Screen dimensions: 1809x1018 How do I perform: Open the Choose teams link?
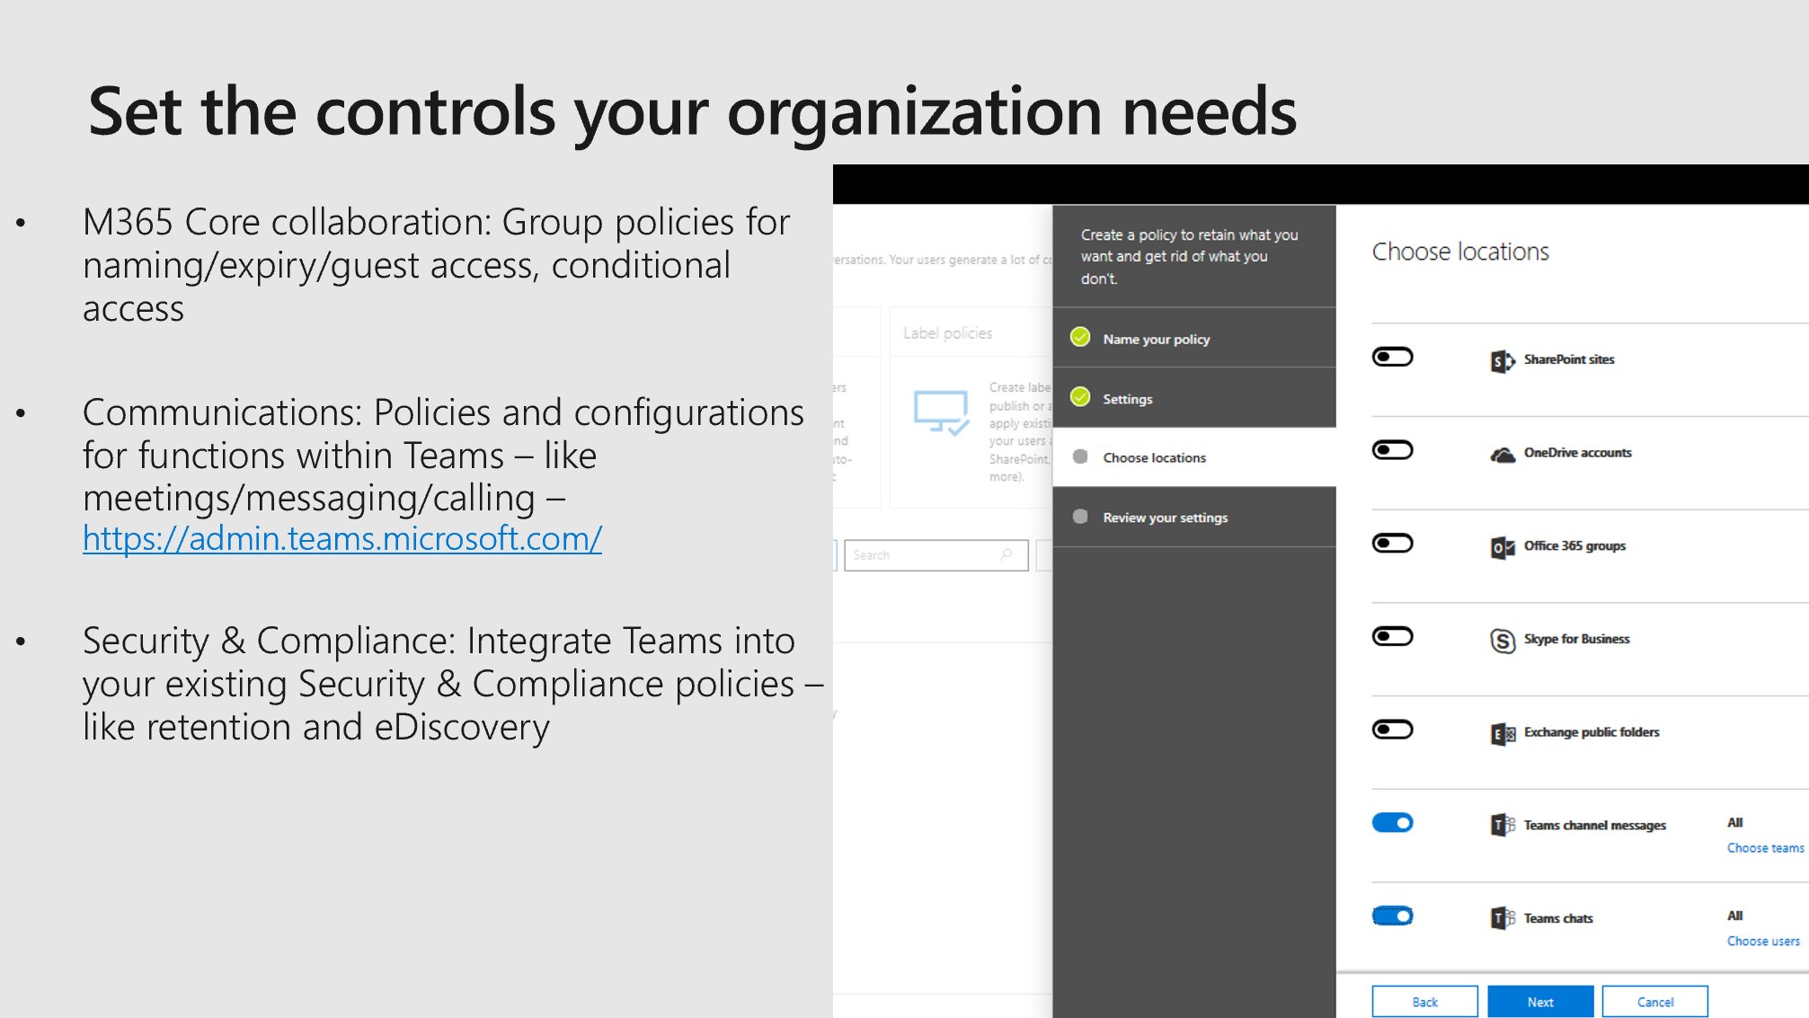pos(1765,848)
